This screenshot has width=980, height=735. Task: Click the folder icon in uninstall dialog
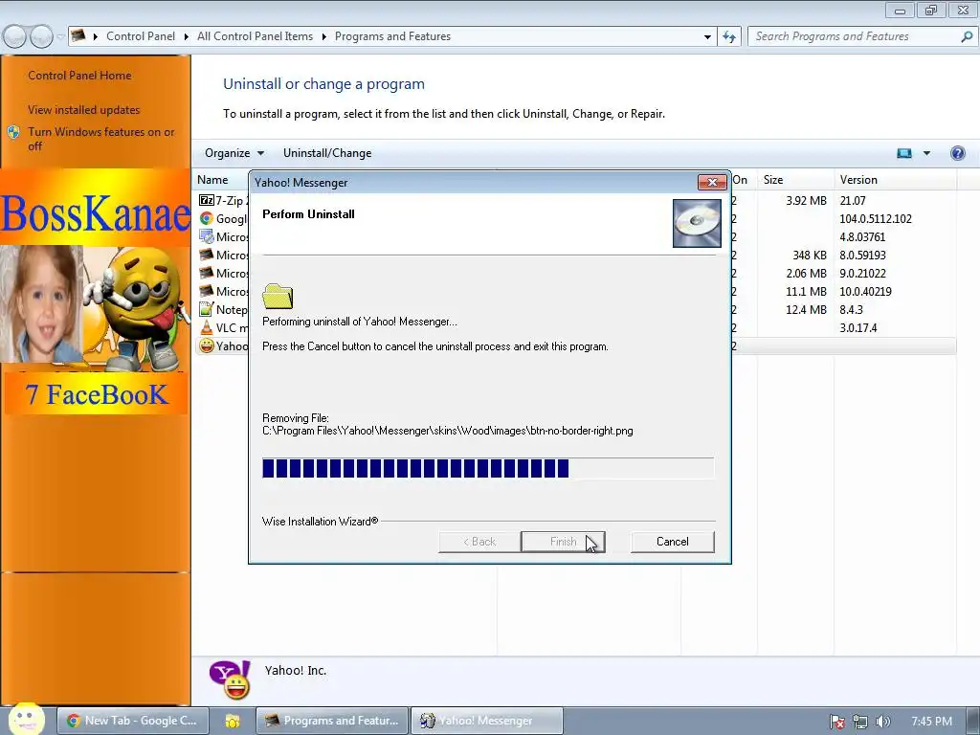click(278, 297)
